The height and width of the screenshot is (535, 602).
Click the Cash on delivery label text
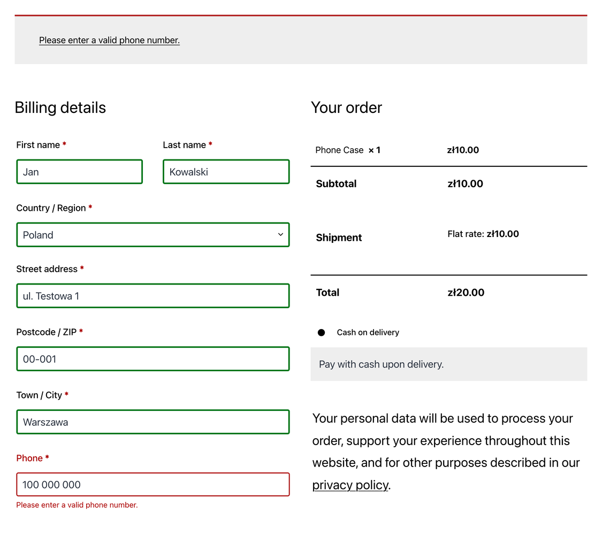[x=368, y=332]
